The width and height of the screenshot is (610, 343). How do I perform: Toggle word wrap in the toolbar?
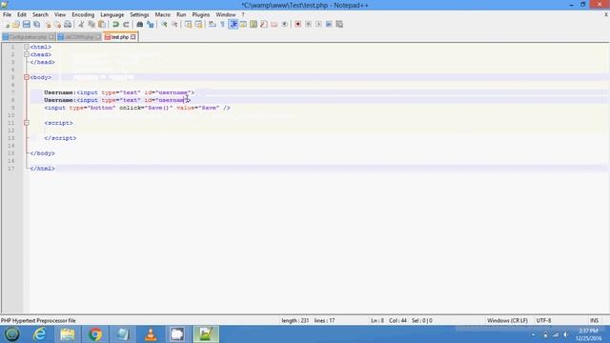[x=212, y=25]
